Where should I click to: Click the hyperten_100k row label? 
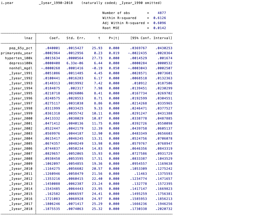(x=19, y=58)
